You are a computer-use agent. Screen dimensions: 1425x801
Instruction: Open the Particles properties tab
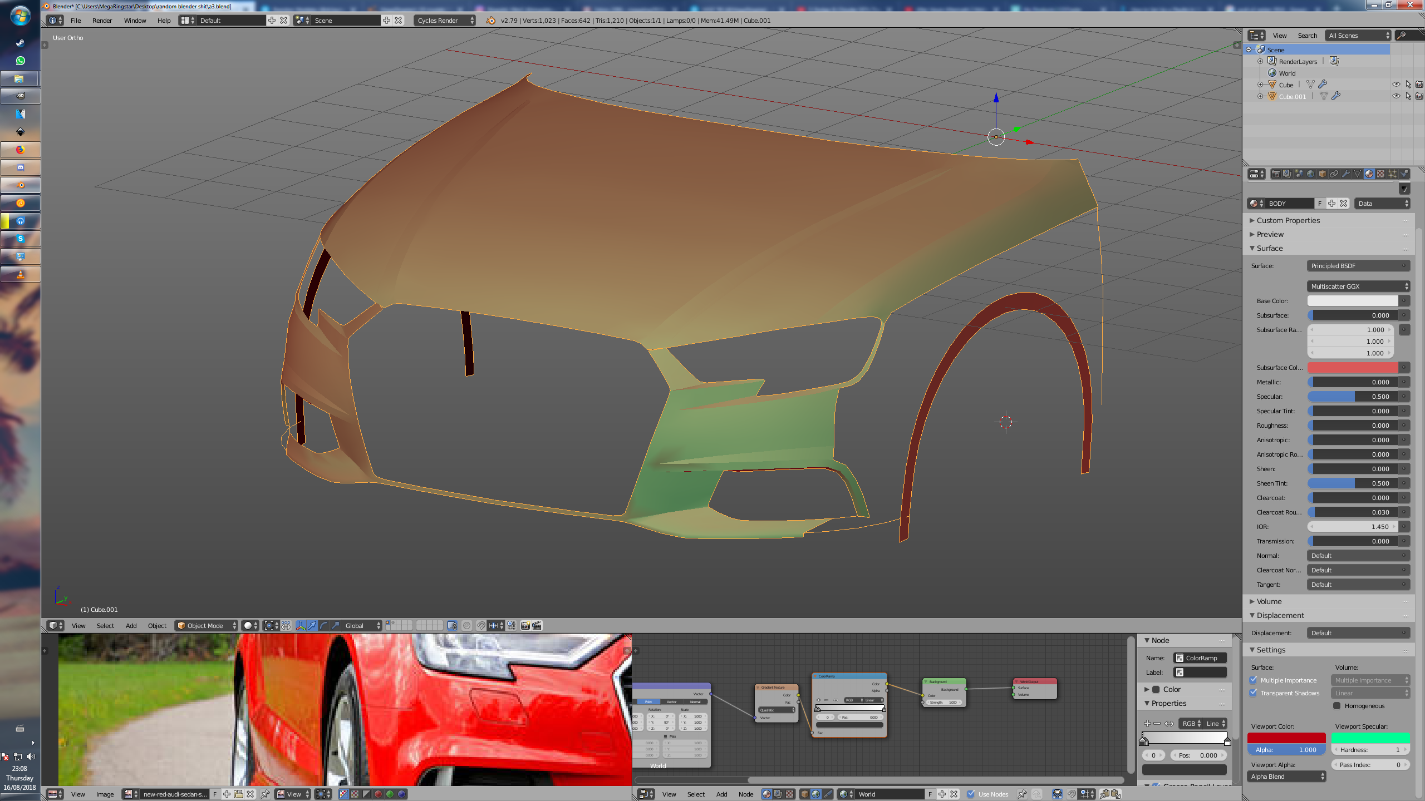1392,174
